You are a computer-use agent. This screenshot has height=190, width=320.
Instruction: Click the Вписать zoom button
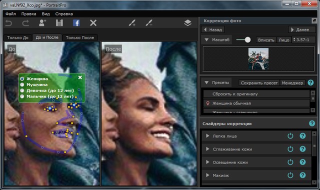point(266,40)
